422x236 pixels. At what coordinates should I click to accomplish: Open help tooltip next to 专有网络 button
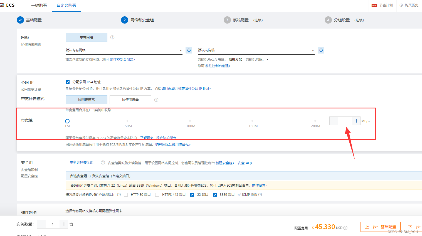coord(112,37)
